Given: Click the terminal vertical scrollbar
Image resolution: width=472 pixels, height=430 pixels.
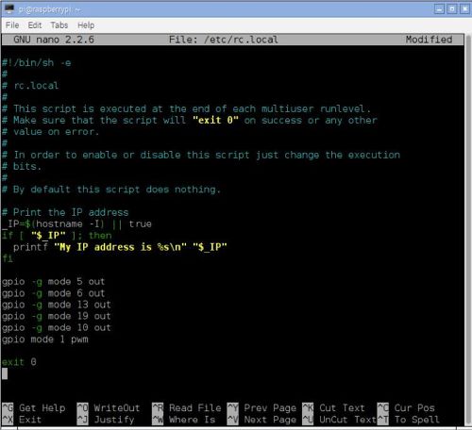Looking at the screenshot, I should tap(467, 219).
